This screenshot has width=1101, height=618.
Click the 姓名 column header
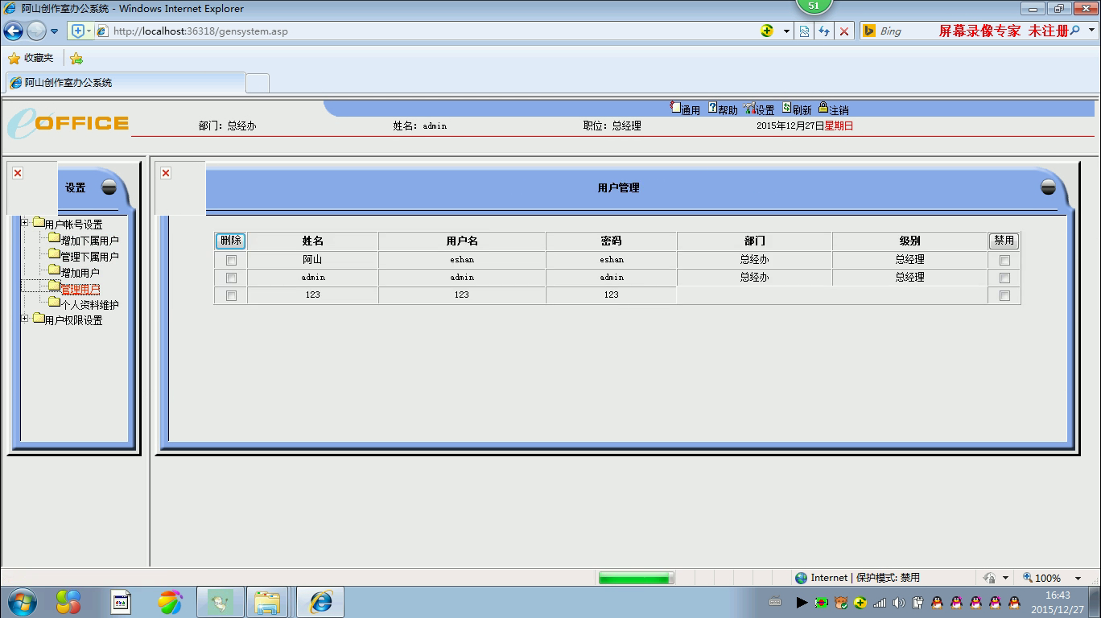[313, 241]
